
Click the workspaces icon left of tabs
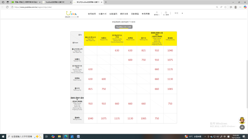(3, 2)
